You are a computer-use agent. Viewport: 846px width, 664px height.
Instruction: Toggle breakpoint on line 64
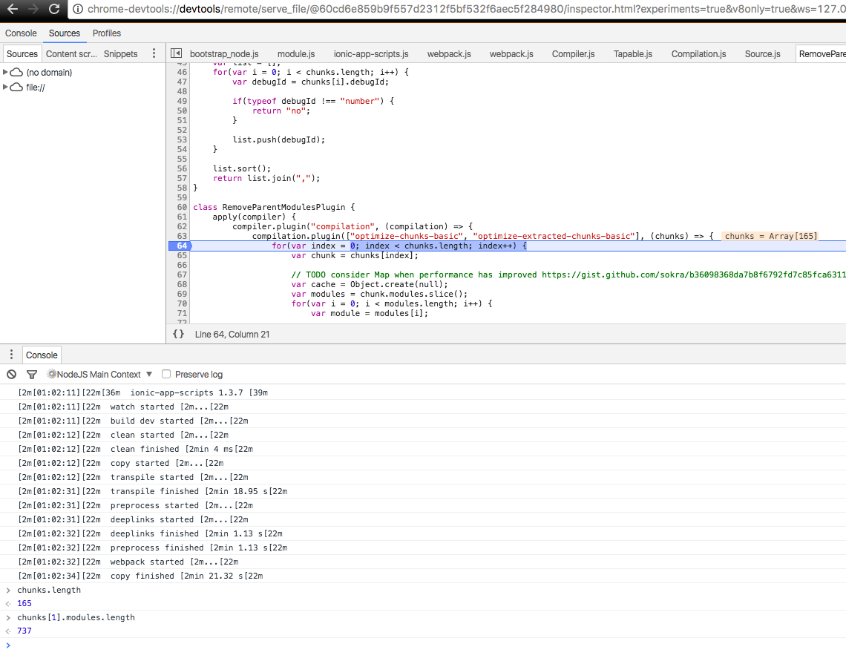point(182,246)
